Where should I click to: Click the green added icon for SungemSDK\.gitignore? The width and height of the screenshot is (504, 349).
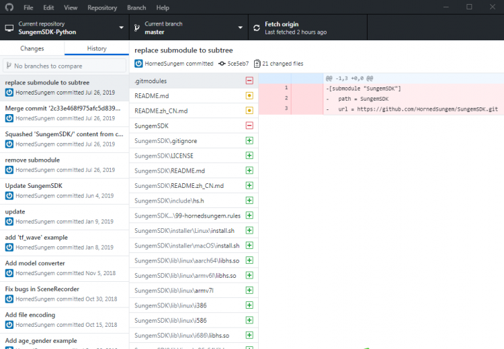tap(249, 140)
